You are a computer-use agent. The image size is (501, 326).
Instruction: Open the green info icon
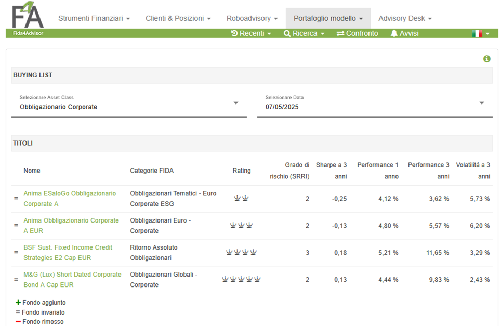click(x=486, y=59)
